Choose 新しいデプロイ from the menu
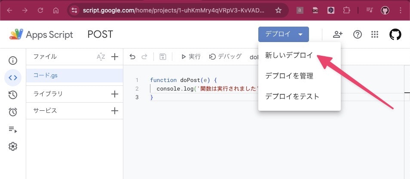Viewport: 410px width, 179px height. point(300,55)
